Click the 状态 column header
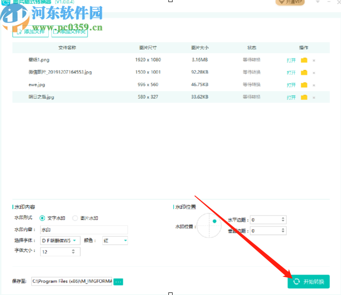 [252, 48]
